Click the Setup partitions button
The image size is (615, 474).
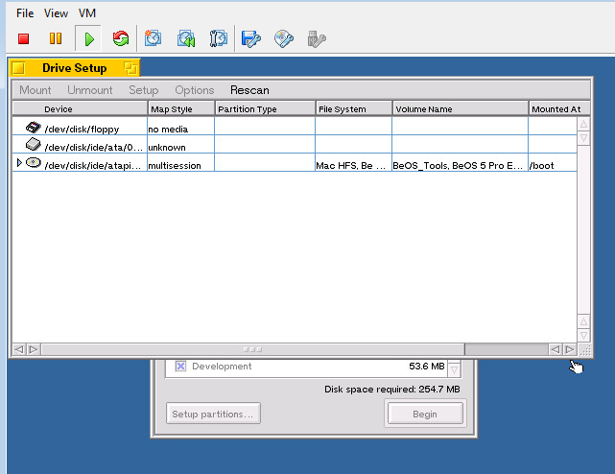coord(212,415)
